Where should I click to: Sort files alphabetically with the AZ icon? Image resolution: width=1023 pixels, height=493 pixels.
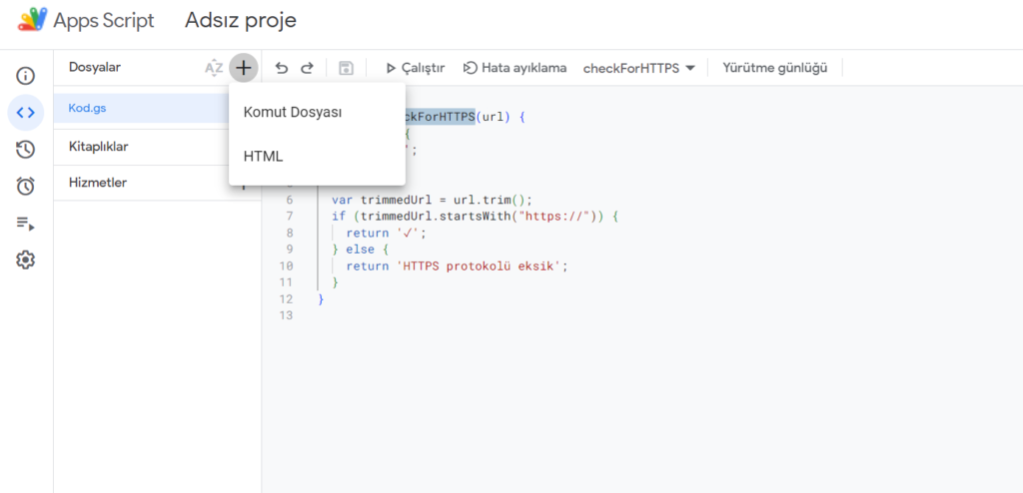coord(214,68)
